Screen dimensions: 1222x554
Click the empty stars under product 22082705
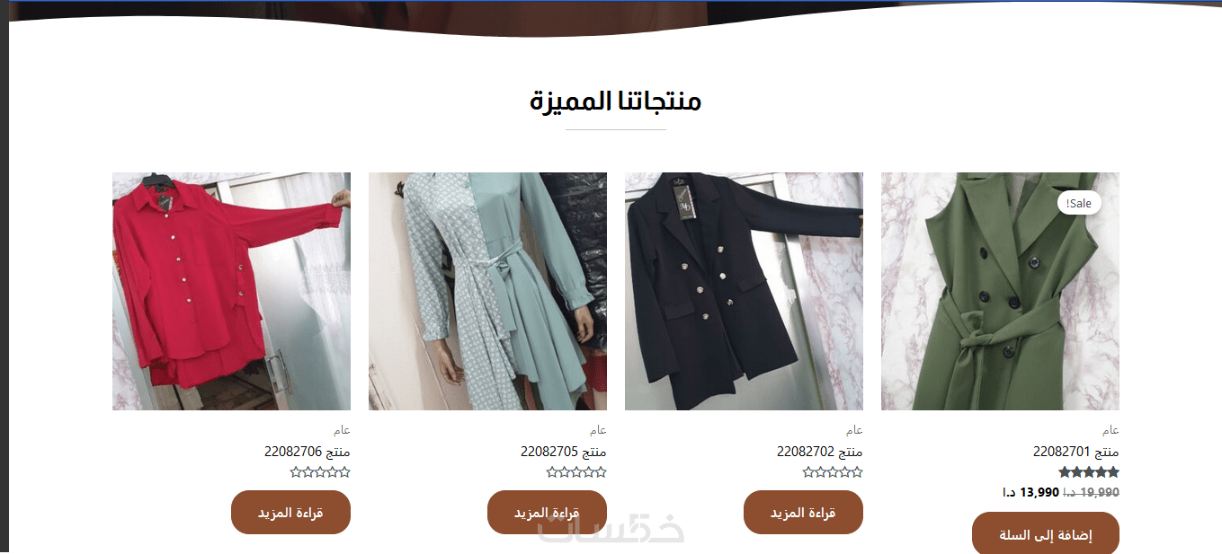point(576,472)
